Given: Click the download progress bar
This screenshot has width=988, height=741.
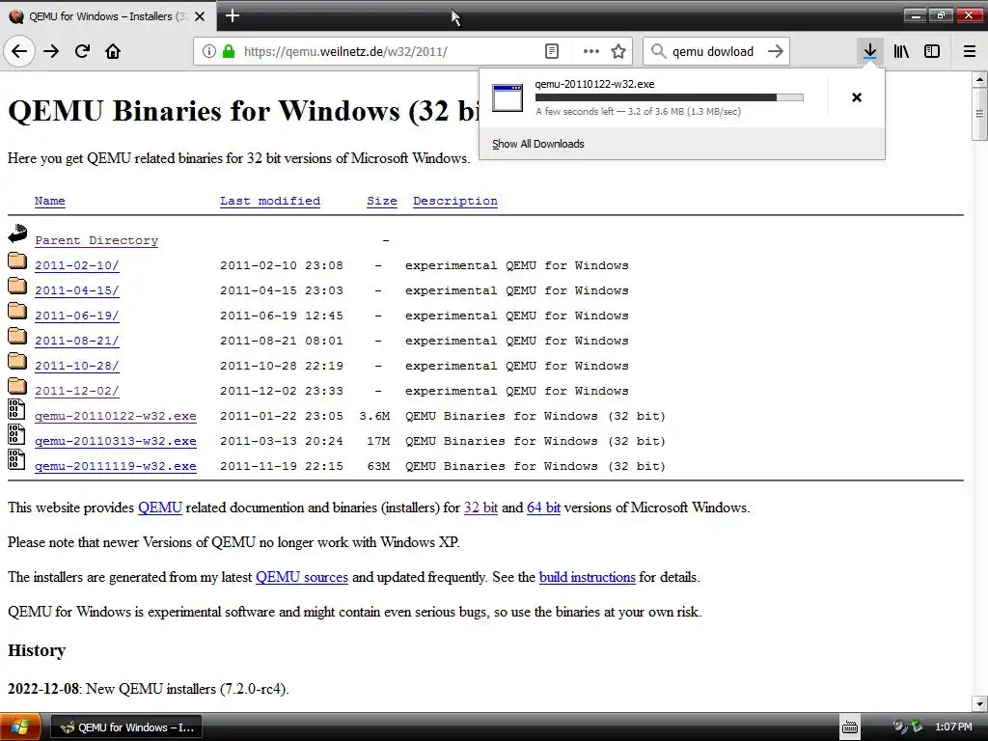Looking at the screenshot, I should (670, 97).
